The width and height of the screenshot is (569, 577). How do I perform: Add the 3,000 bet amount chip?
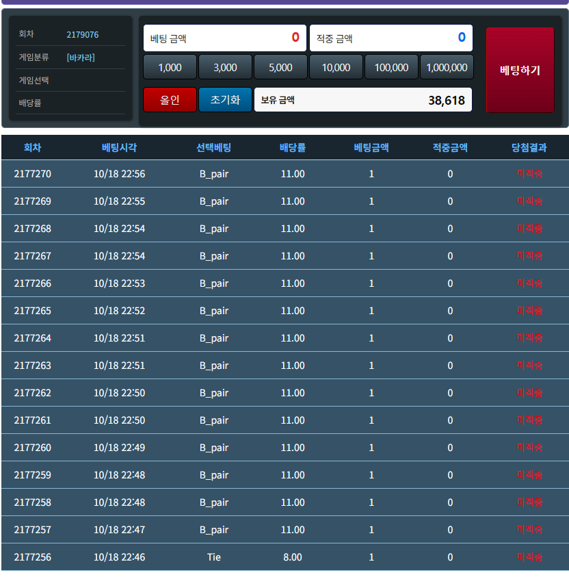225,67
